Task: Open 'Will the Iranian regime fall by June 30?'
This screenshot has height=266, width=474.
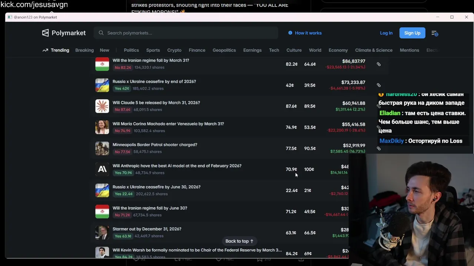Action: pos(150,208)
